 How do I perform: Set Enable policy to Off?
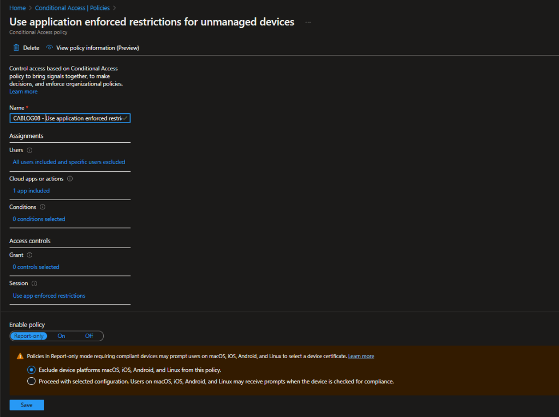[89, 336]
